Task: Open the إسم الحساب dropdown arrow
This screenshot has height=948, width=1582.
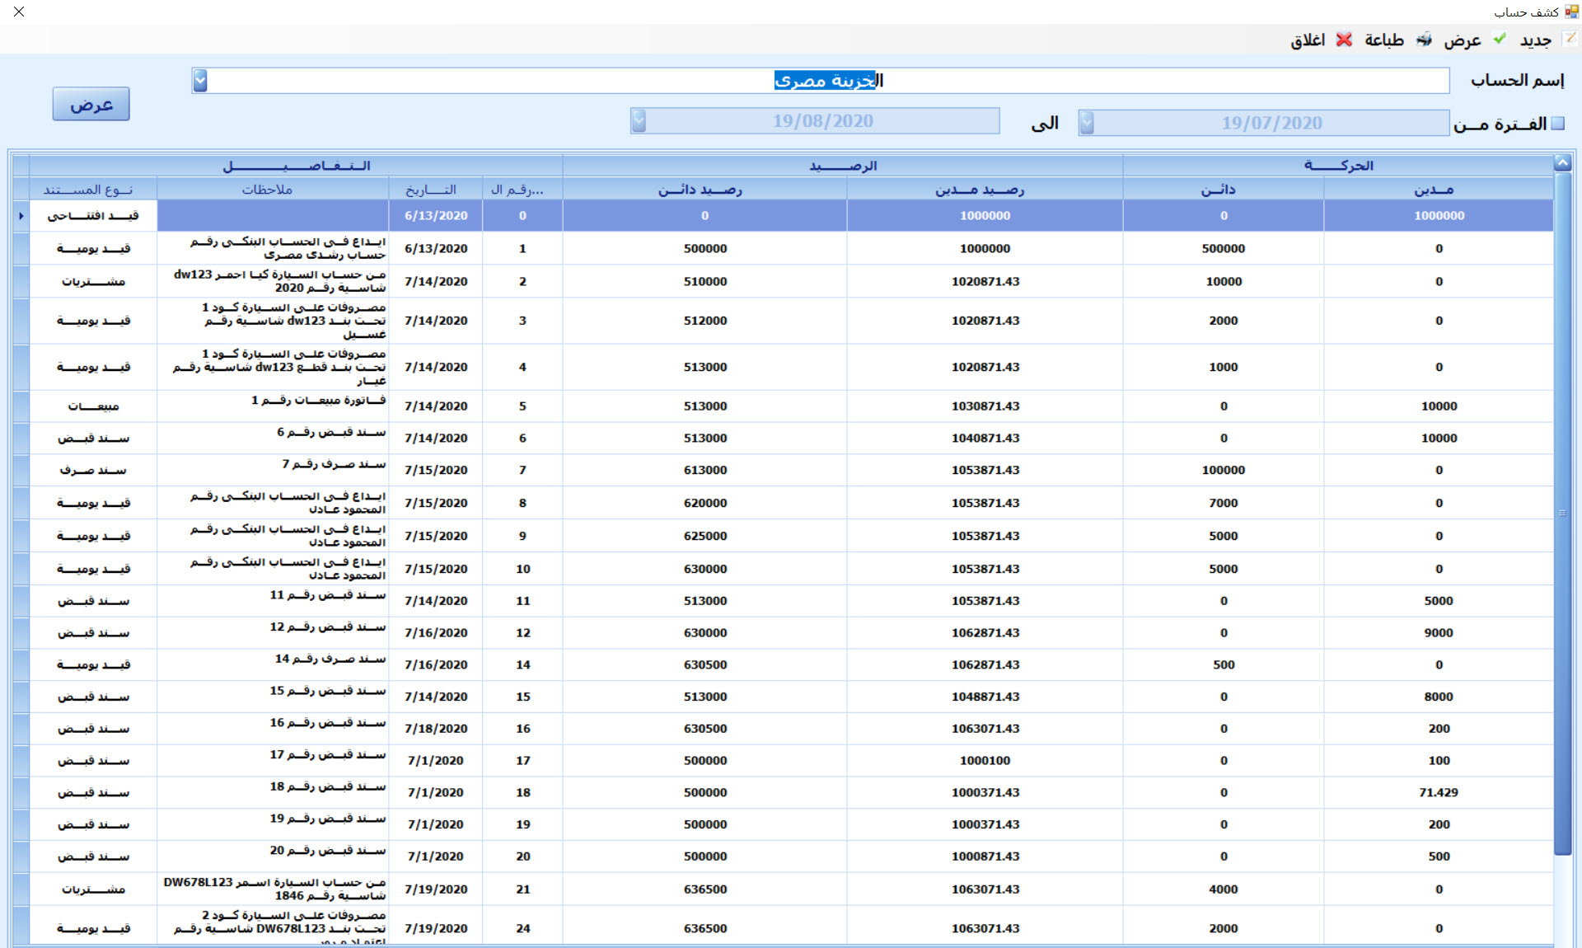Action: [x=200, y=80]
